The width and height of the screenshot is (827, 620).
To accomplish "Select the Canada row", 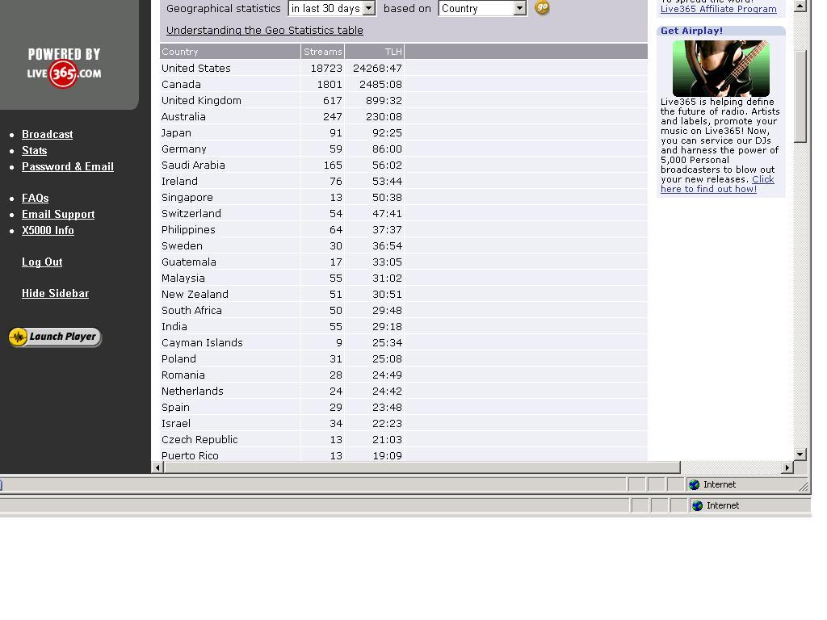I will tap(404, 84).
